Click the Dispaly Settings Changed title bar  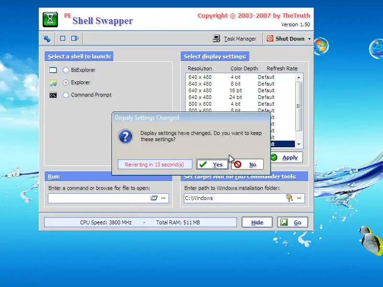(x=191, y=118)
